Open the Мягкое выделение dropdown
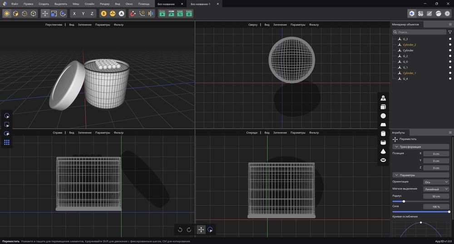 (436, 189)
